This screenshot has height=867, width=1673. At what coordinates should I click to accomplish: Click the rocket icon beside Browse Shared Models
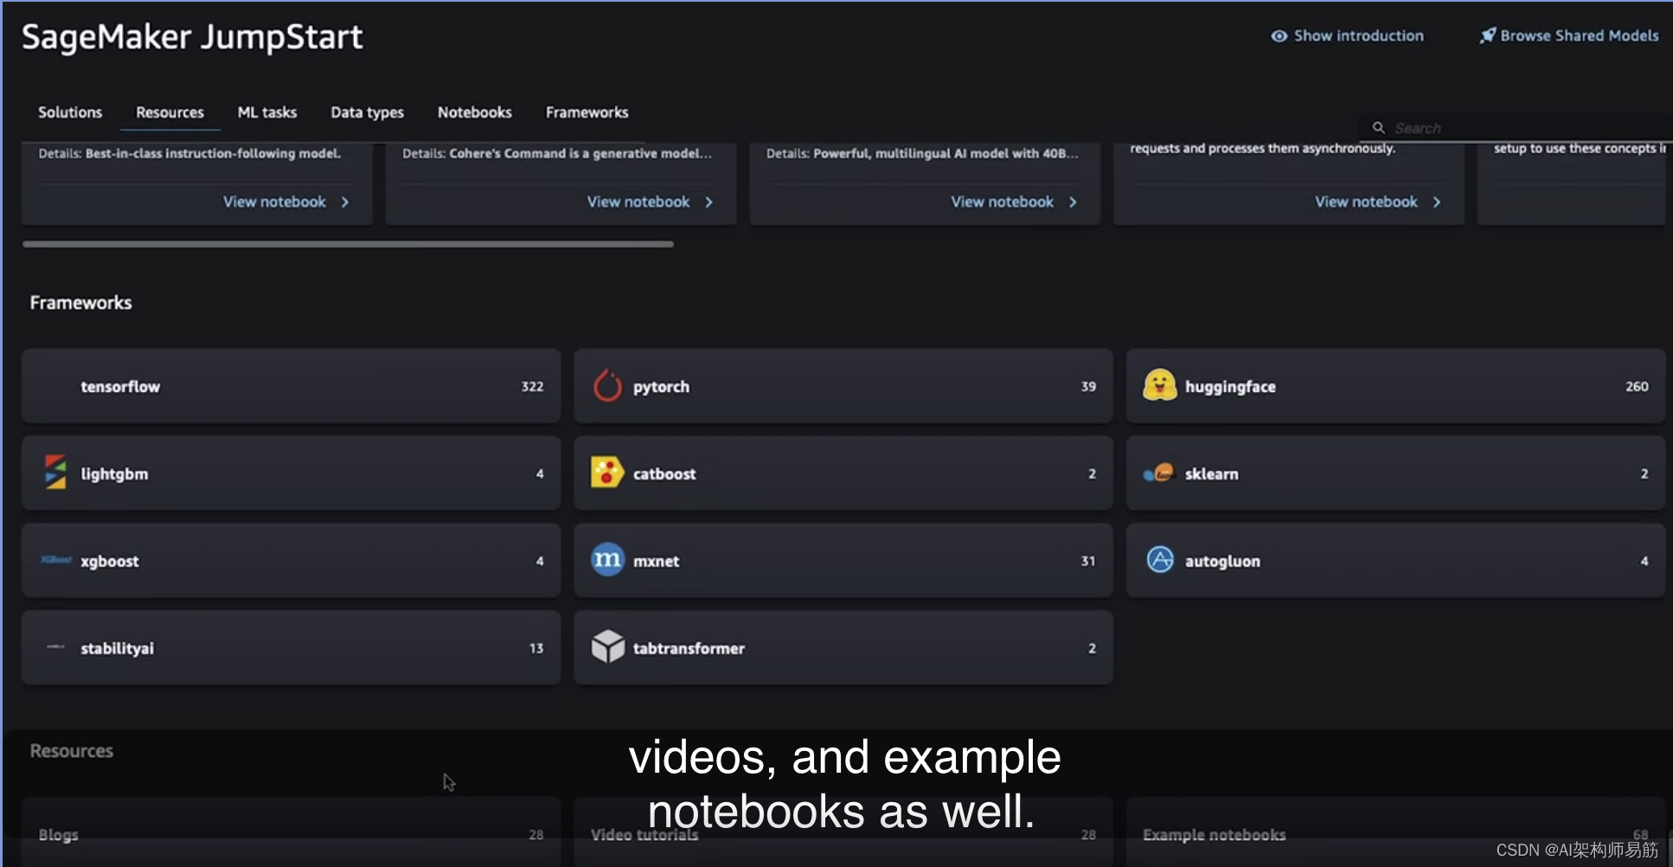pyautogui.click(x=1487, y=35)
